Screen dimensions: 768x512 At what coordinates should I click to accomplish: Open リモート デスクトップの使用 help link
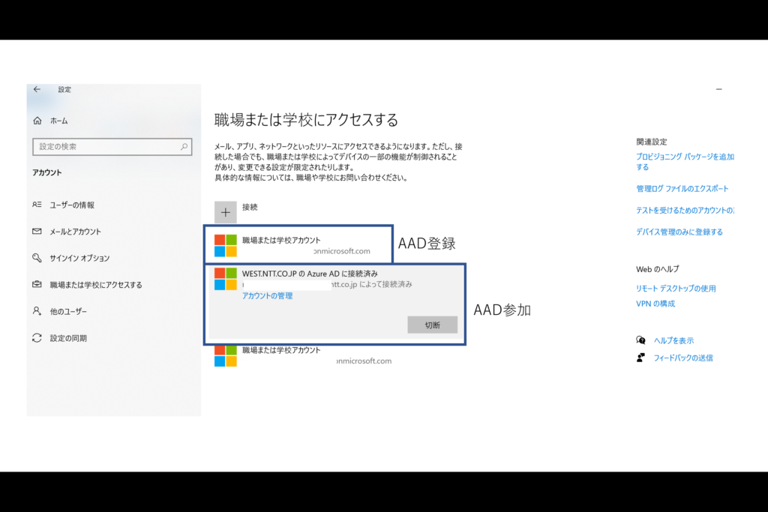[676, 289]
